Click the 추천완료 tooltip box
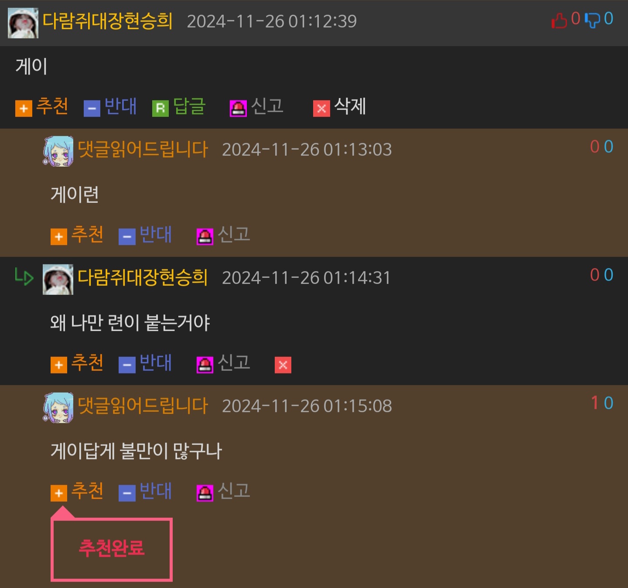 click(112, 550)
